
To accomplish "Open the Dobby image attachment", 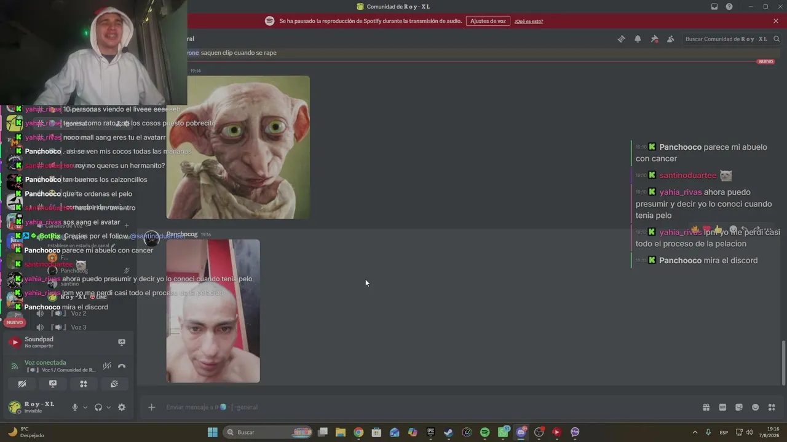I will click(x=238, y=147).
